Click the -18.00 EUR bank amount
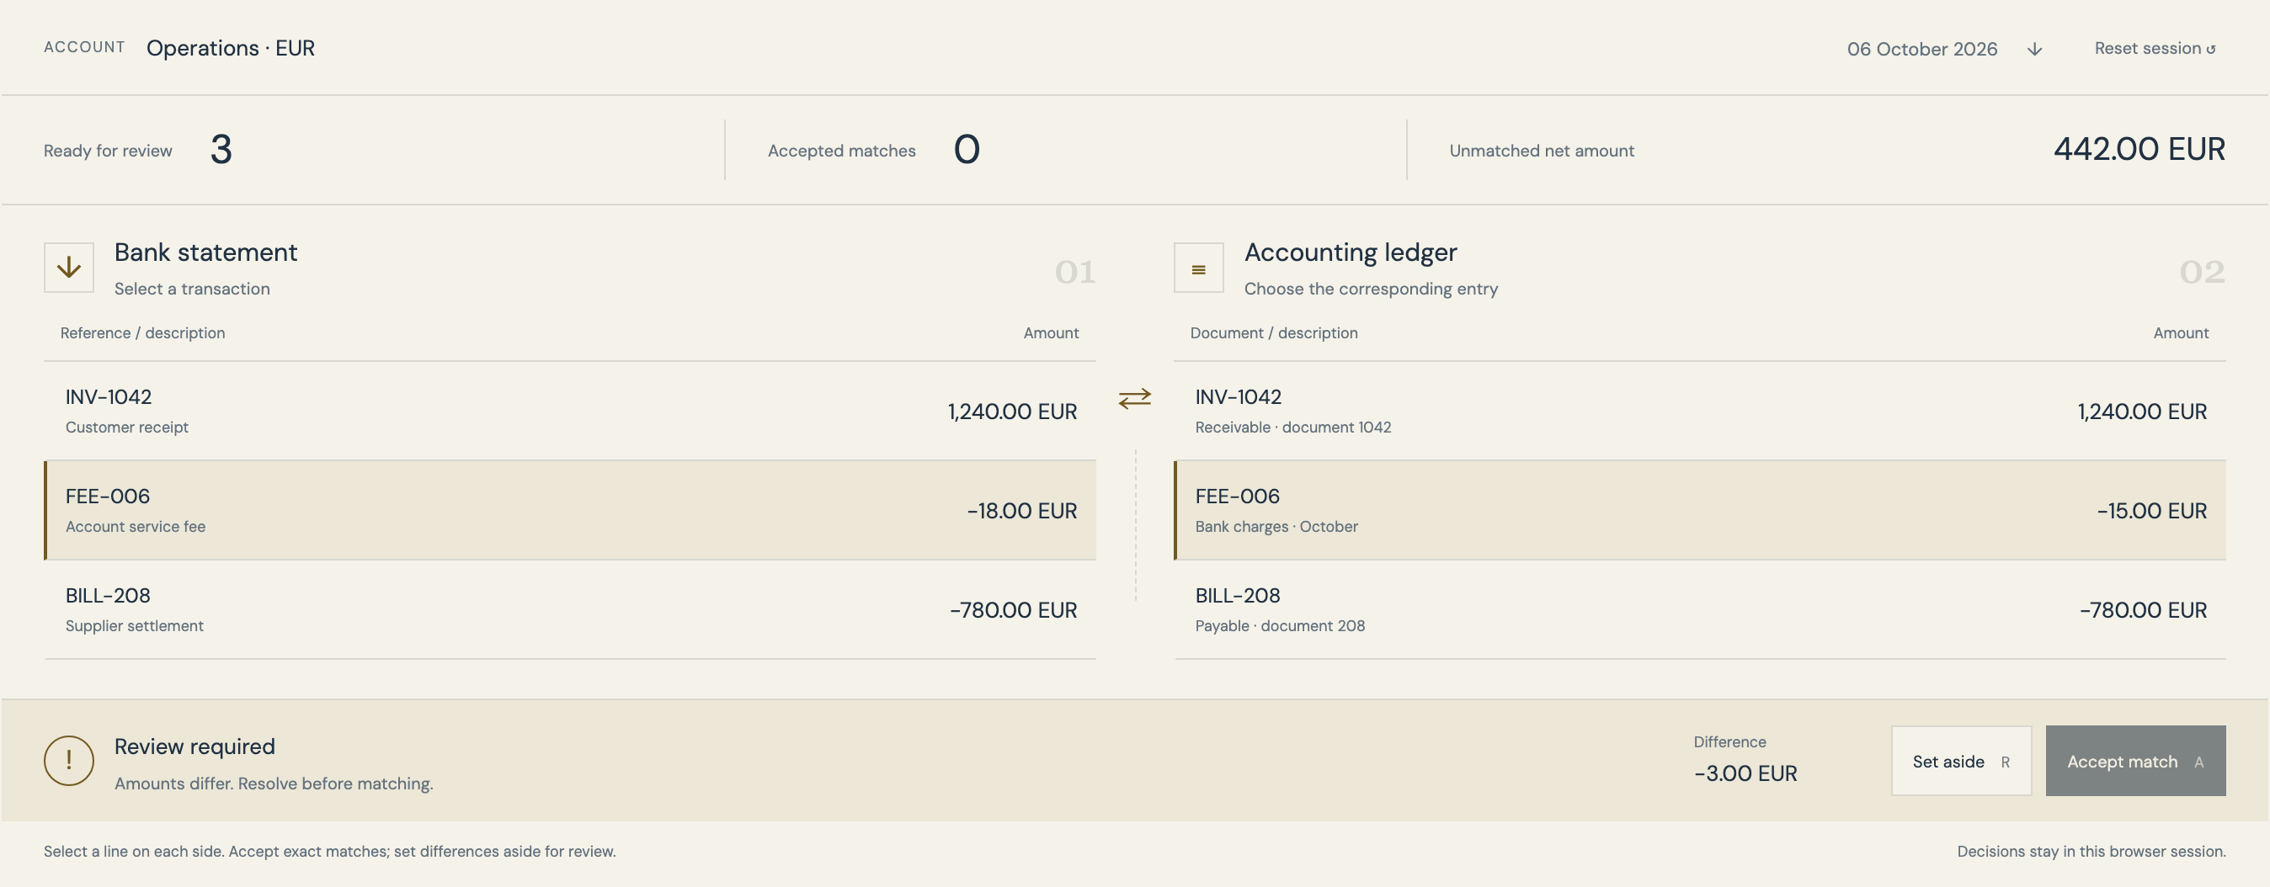Image resolution: width=2270 pixels, height=887 pixels. [x=1022, y=511]
